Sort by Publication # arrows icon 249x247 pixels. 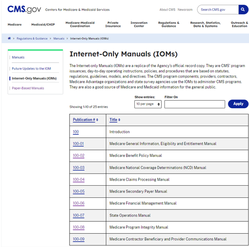(x=97, y=120)
